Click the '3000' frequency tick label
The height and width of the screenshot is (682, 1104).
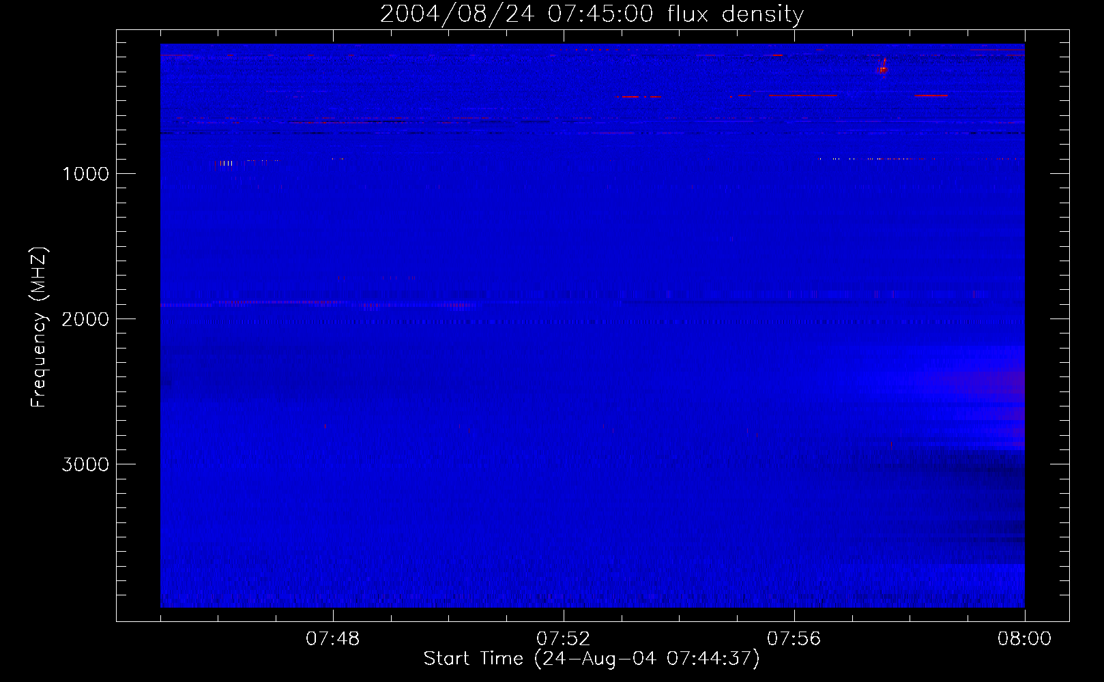click(x=85, y=464)
